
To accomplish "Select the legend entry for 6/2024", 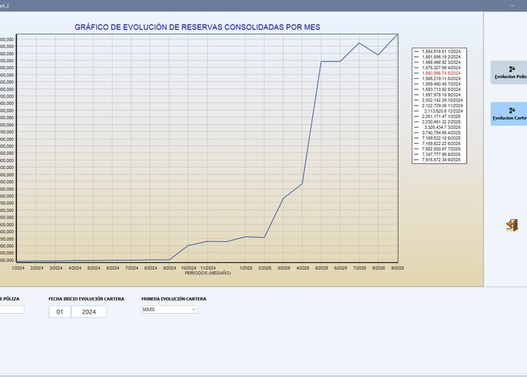I will [438, 79].
